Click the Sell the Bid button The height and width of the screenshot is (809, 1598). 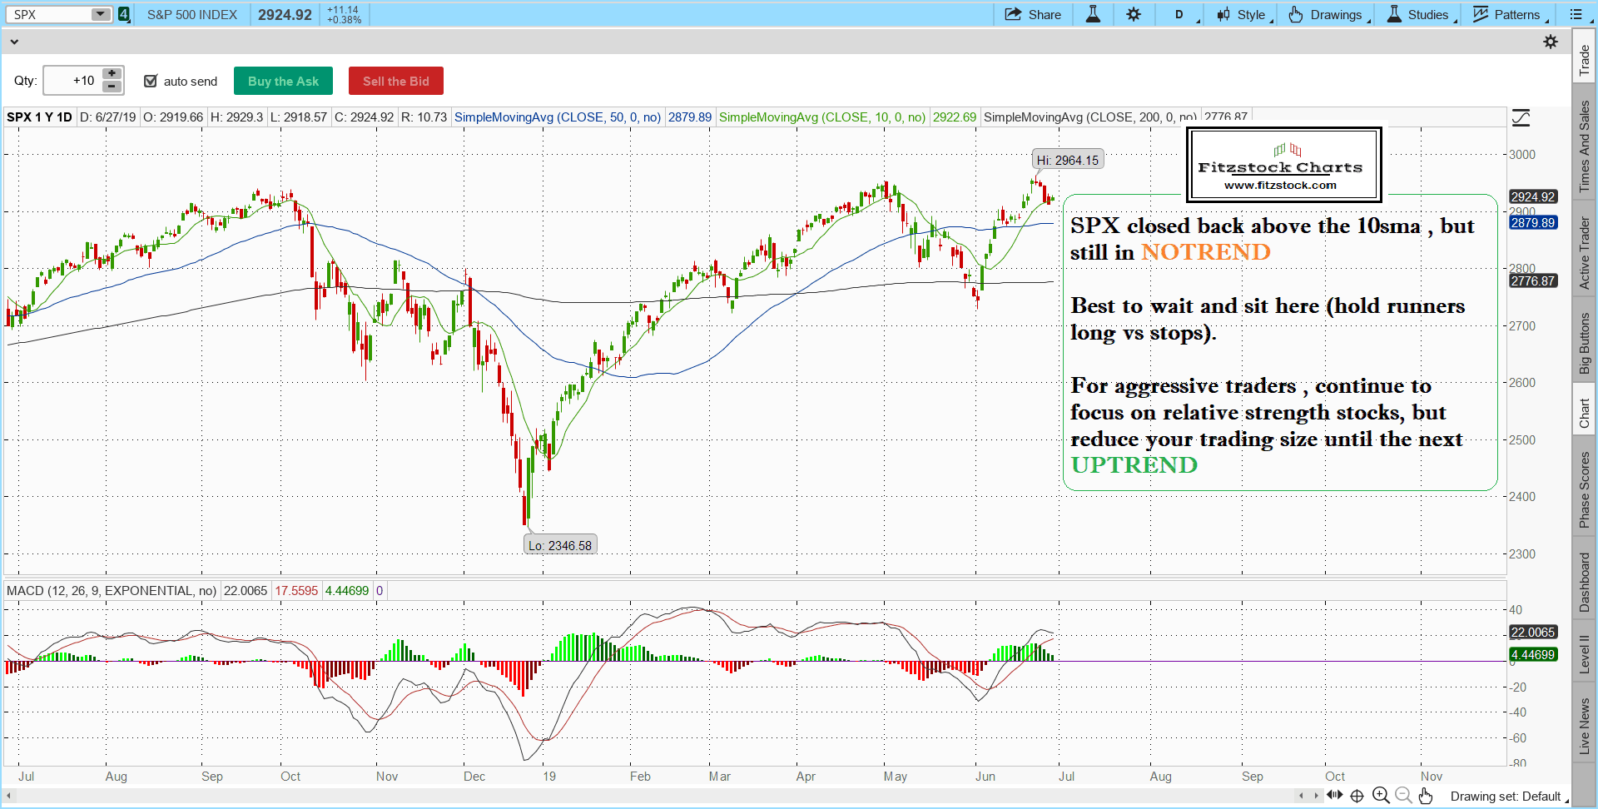[395, 81]
